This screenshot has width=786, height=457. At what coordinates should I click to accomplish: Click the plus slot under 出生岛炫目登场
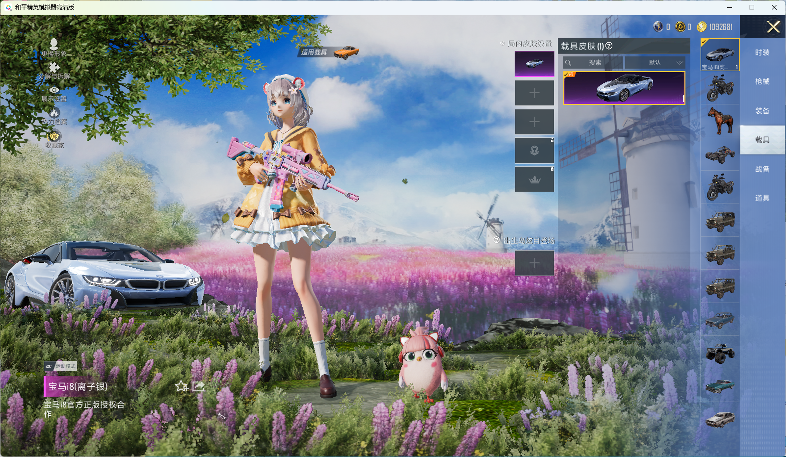point(534,263)
